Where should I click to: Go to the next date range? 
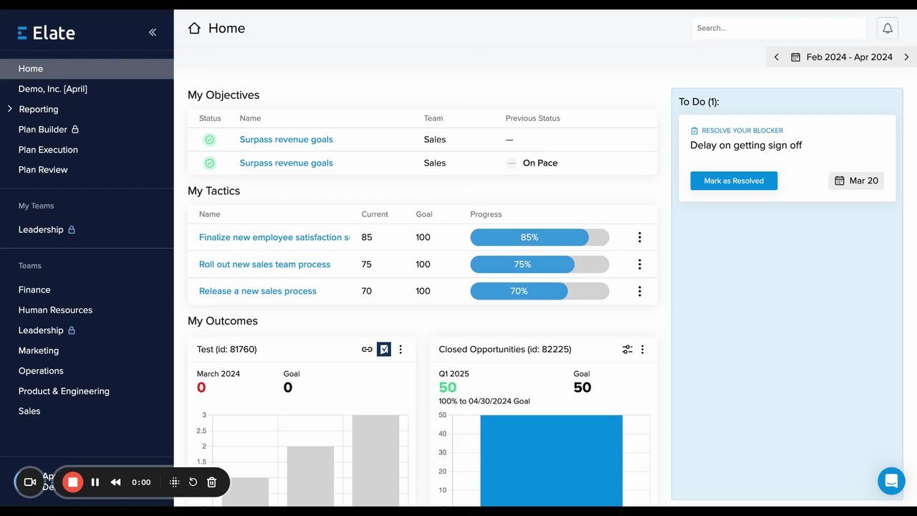coord(906,57)
